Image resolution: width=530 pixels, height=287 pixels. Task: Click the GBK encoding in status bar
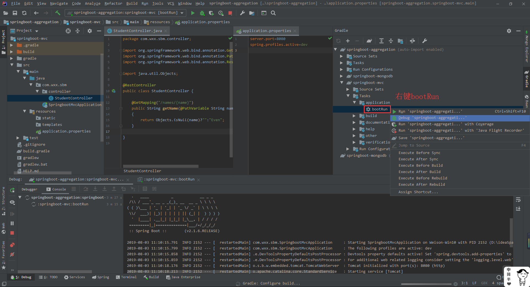coord(484,283)
